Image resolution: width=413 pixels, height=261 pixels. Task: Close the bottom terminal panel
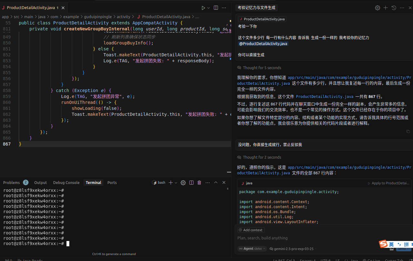tap(224, 183)
